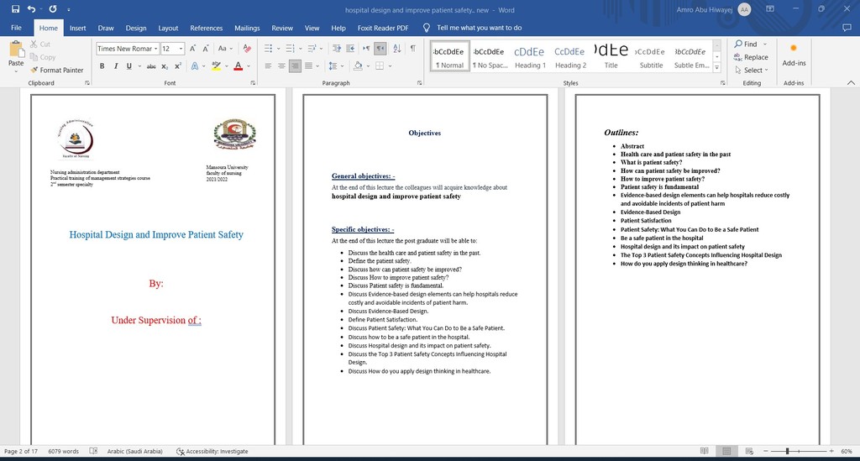Open the Paragraph dialog launcher
The width and height of the screenshot is (860, 461).
coord(420,83)
